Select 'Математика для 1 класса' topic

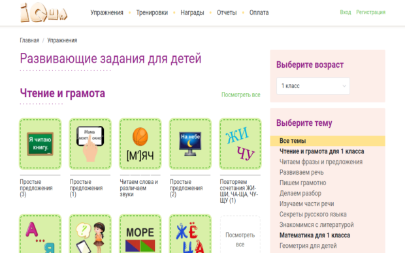(315, 235)
